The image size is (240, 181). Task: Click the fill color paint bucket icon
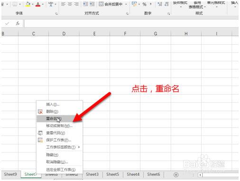click(28, 4)
